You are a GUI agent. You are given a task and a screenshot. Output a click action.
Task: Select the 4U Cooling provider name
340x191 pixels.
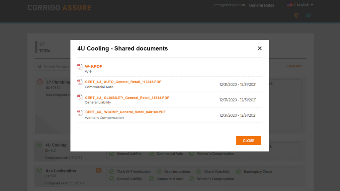[56, 145]
